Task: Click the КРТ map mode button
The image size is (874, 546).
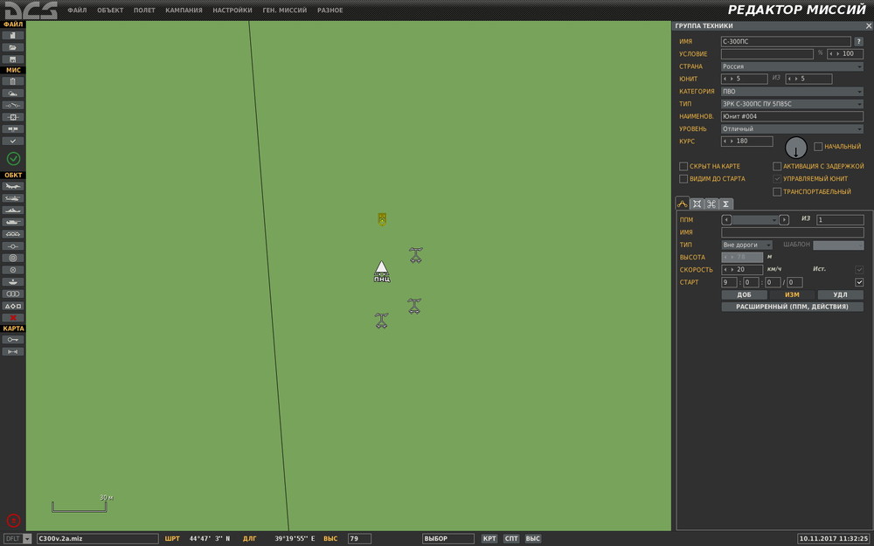Action: 489,539
